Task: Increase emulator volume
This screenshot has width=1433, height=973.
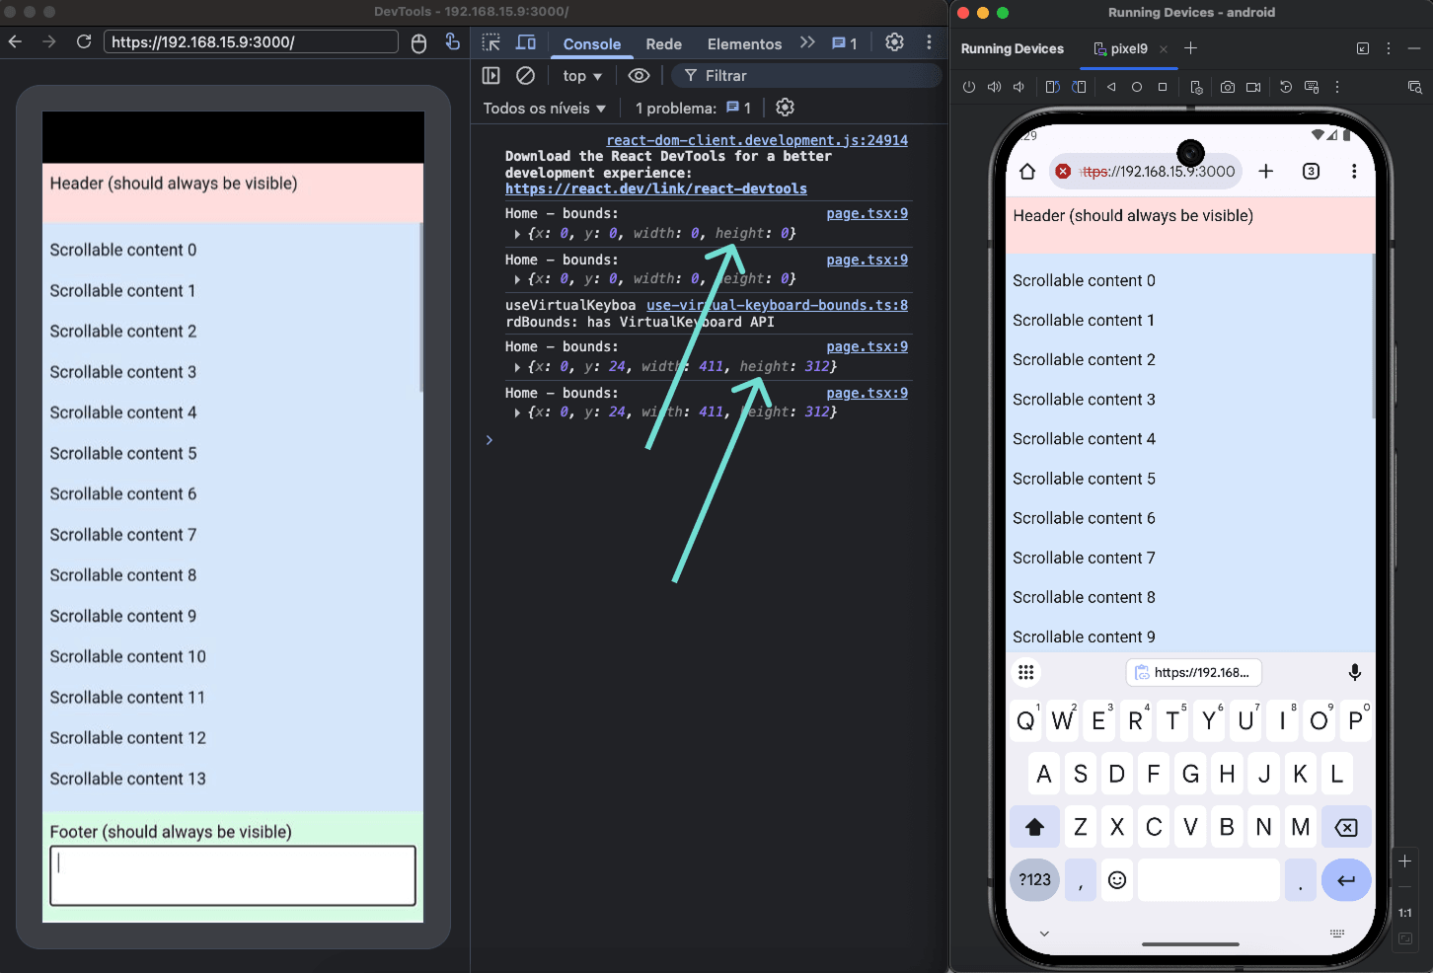Action: point(994,87)
